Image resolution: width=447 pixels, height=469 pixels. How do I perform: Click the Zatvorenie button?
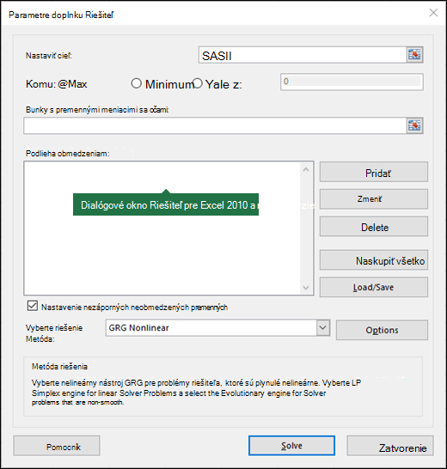tap(390, 446)
